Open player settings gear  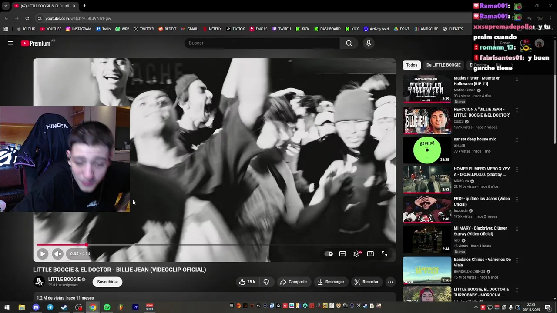click(357, 254)
